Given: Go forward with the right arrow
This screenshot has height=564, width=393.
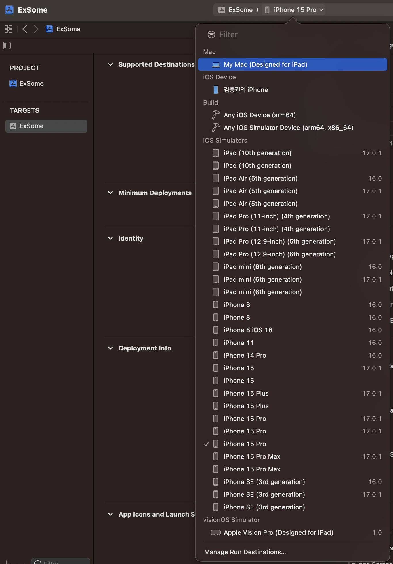Looking at the screenshot, I should coord(36,29).
